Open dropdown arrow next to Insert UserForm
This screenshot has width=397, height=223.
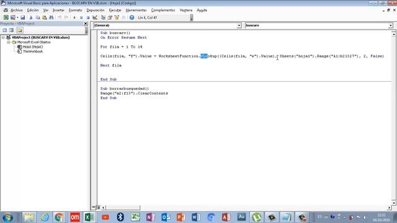17,17
